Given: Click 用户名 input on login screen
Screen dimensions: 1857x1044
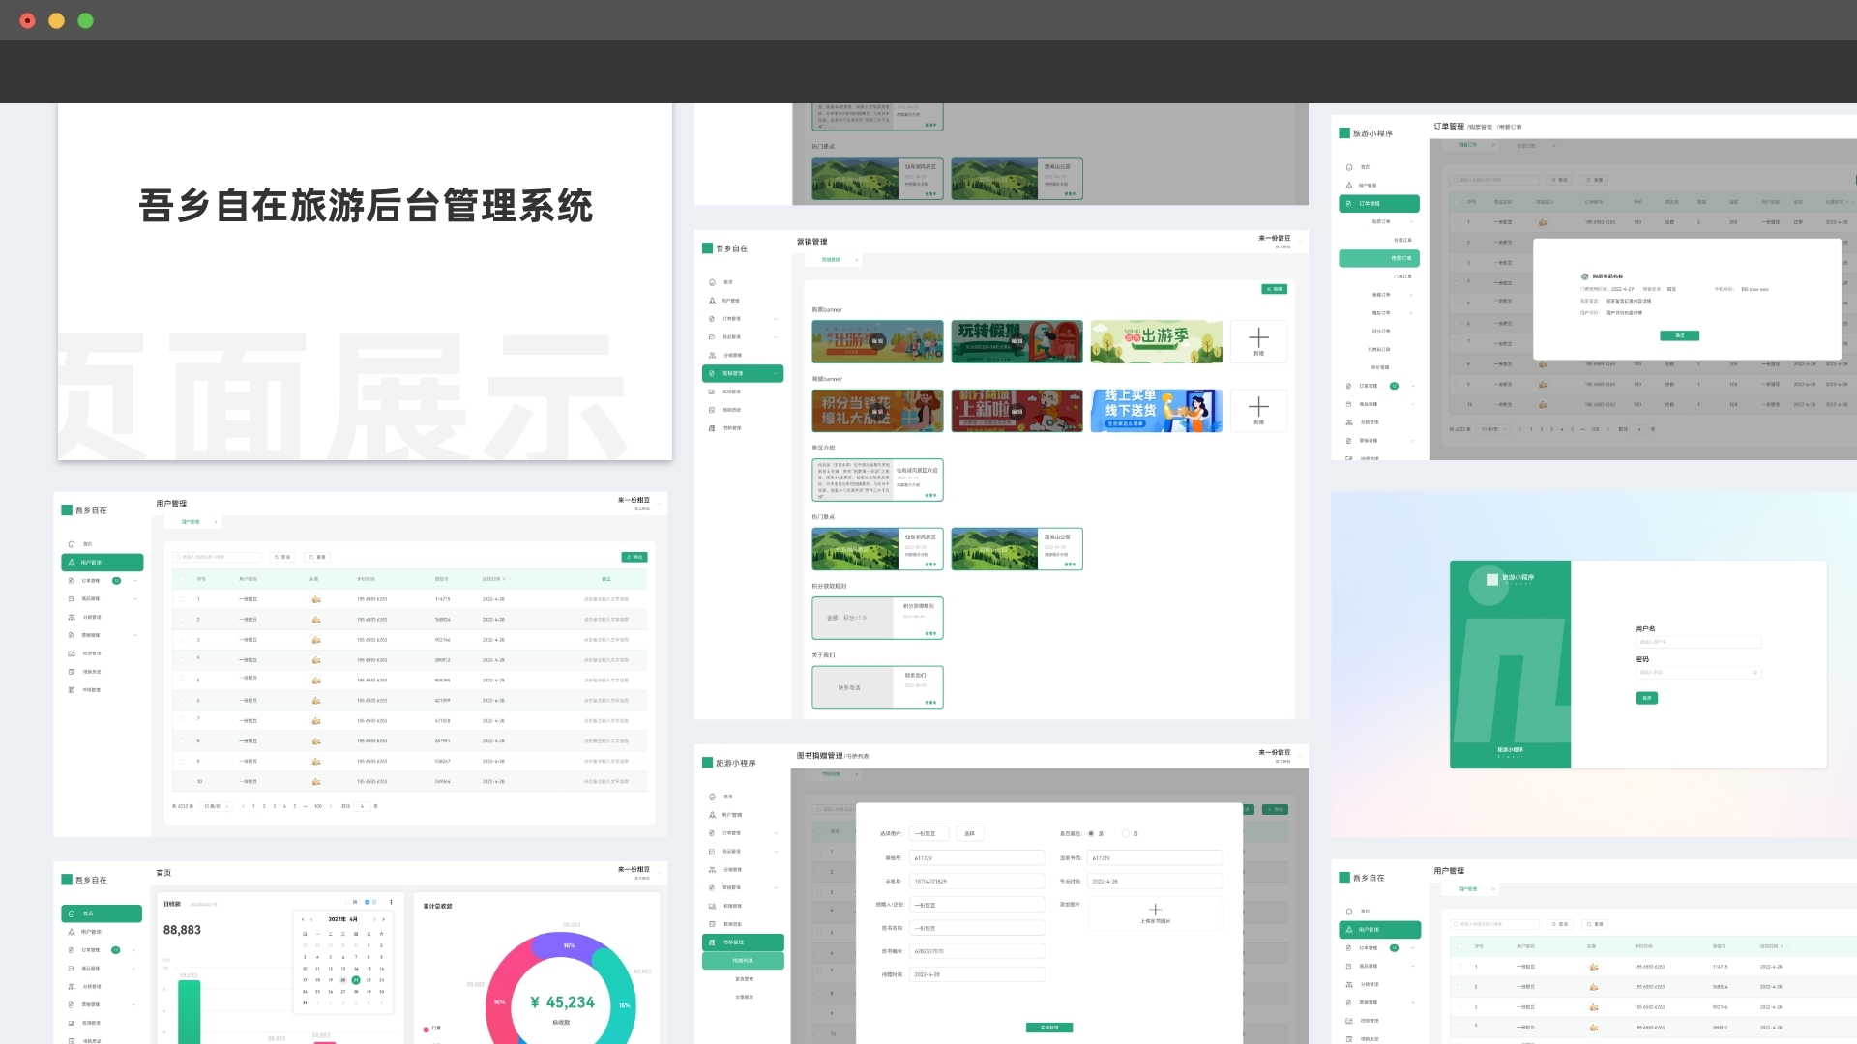Looking at the screenshot, I should click(x=1698, y=642).
